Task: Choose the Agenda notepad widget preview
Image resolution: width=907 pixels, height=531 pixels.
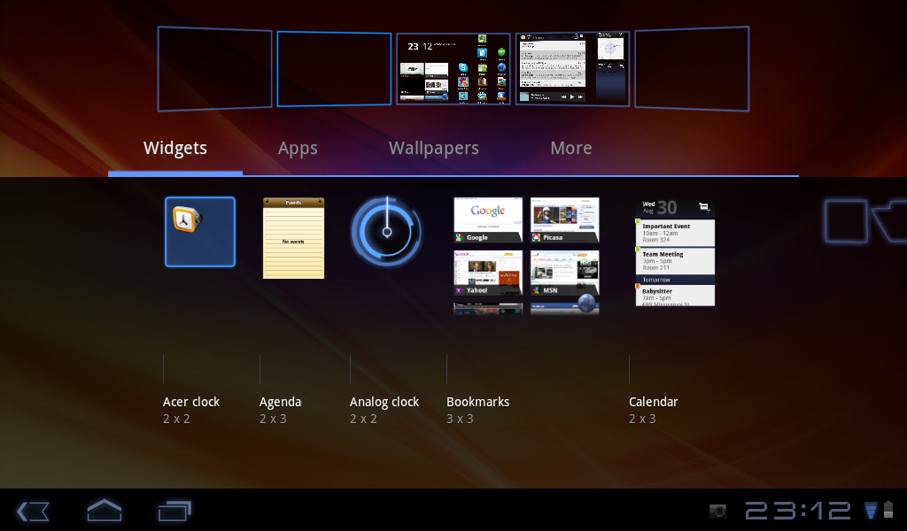Action: tap(293, 238)
